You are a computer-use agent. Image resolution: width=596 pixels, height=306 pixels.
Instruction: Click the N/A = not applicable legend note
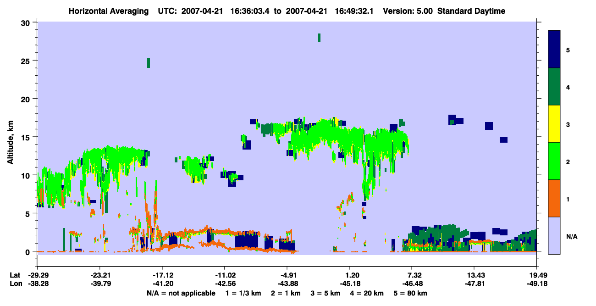coord(181,293)
